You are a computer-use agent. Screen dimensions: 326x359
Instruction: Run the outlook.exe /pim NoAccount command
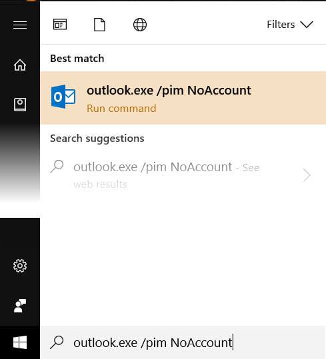pyautogui.click(x=183, y=98)
